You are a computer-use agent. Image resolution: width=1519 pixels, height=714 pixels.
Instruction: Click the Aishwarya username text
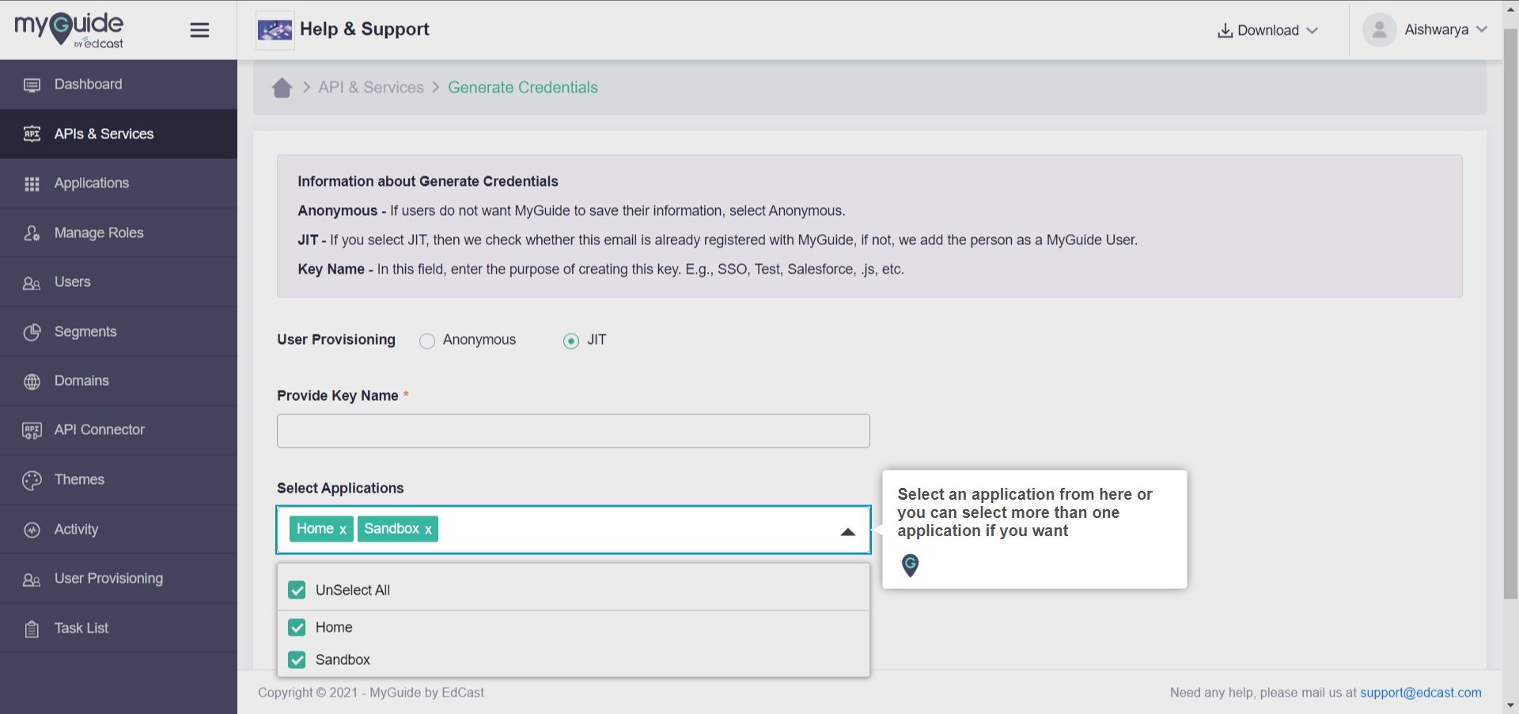click(1437, 30)
